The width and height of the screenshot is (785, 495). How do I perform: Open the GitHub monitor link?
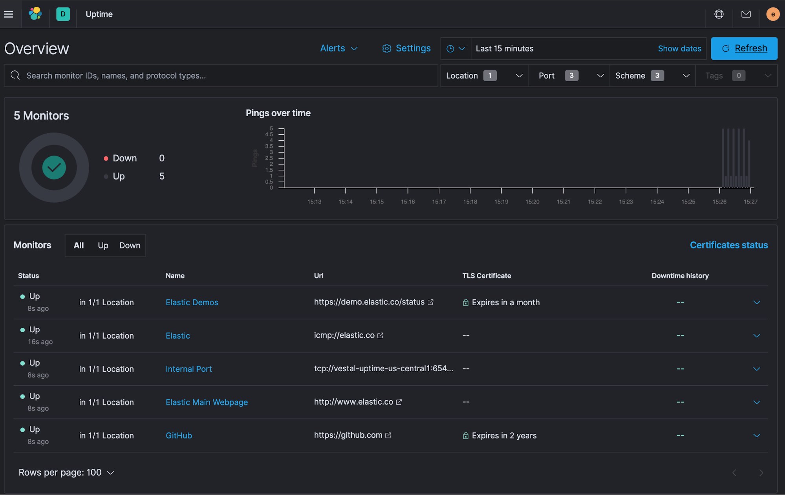(x=179, y=436)
